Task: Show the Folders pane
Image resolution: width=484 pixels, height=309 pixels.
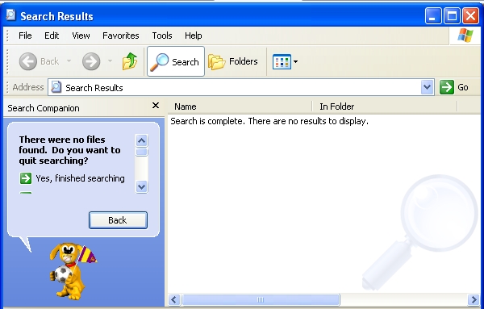Action: tap(233, 61)
